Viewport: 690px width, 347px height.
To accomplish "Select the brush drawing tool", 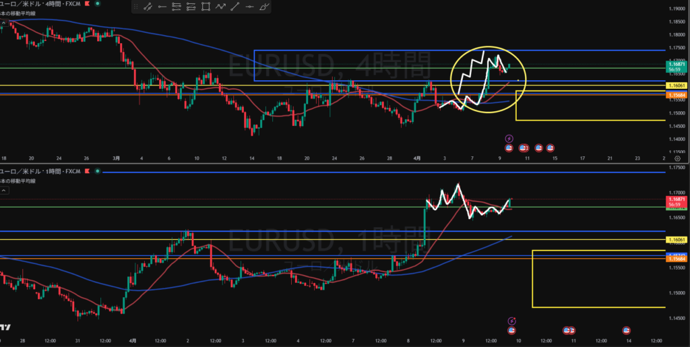I will point(264,7).
